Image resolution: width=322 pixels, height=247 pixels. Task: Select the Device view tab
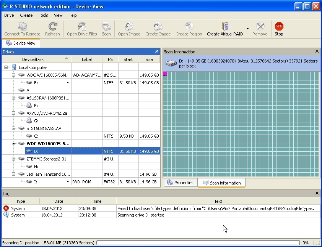(21, 43)
